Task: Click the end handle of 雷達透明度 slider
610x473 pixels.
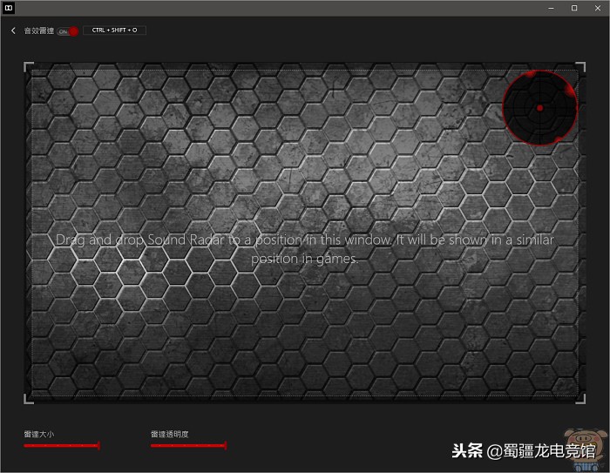Action: (x=225, y=445)
